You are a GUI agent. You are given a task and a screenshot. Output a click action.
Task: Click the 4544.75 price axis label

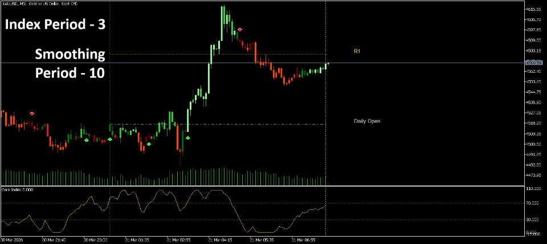[x=534, y=92]
